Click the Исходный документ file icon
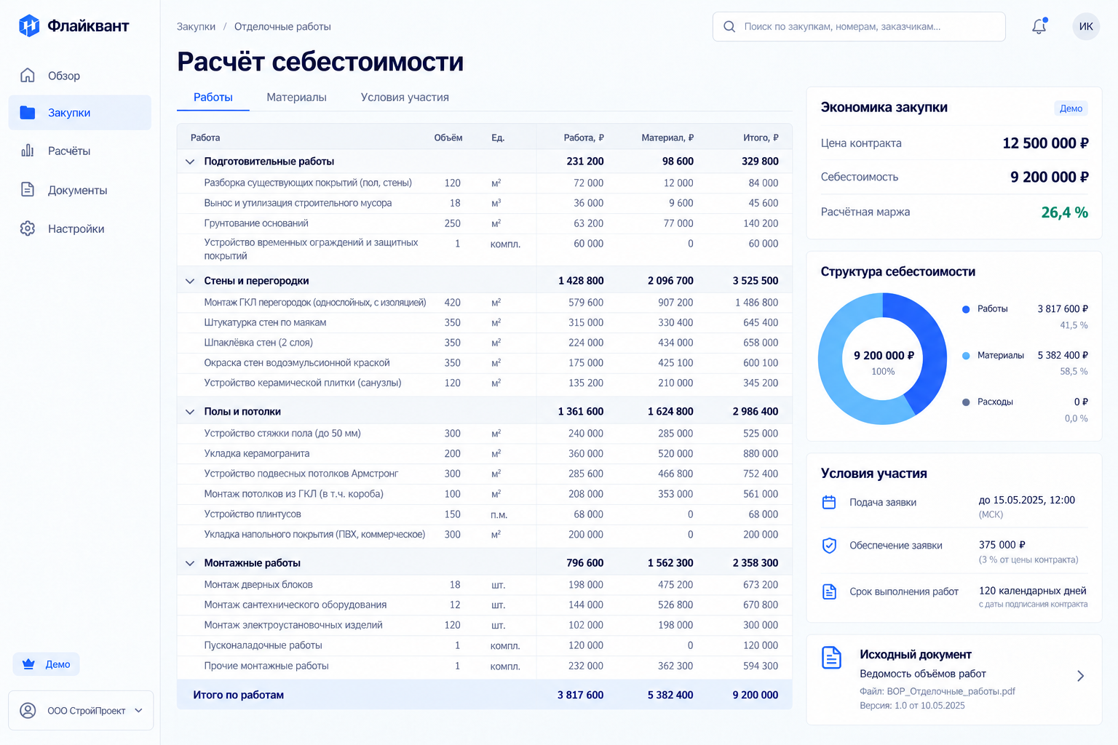This screenshot has height=745, width=1118. point(831,657)
